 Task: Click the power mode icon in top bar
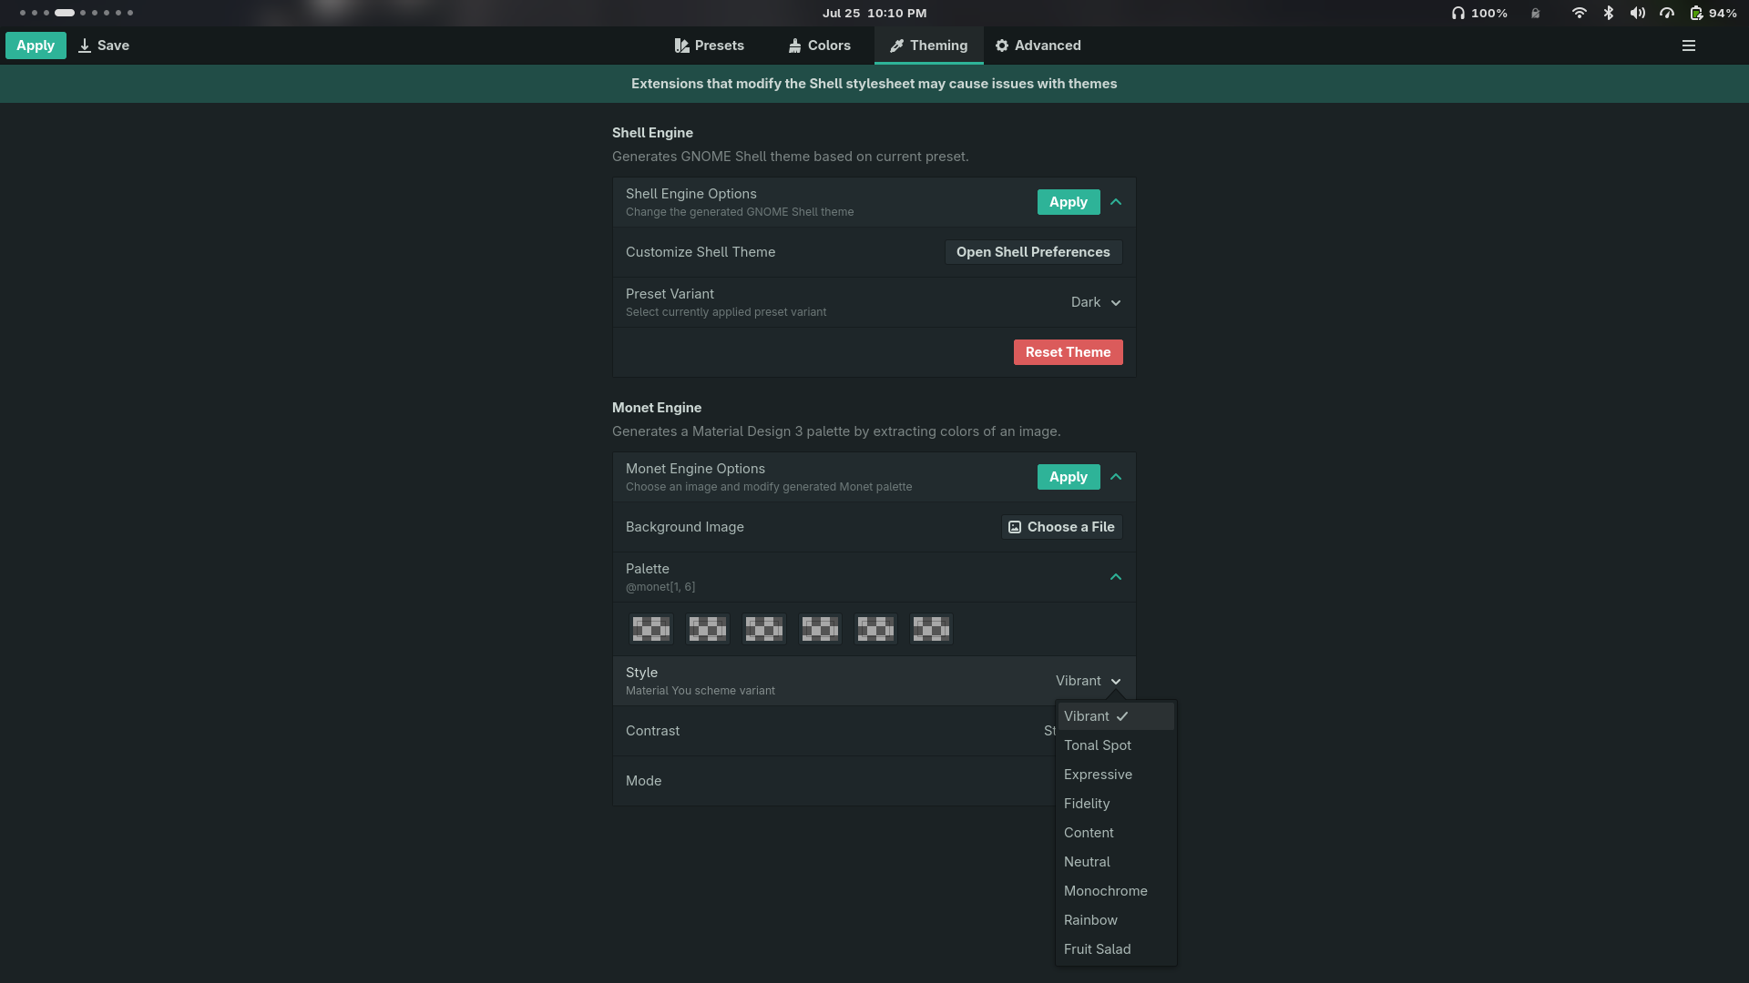pos(1666,13)
